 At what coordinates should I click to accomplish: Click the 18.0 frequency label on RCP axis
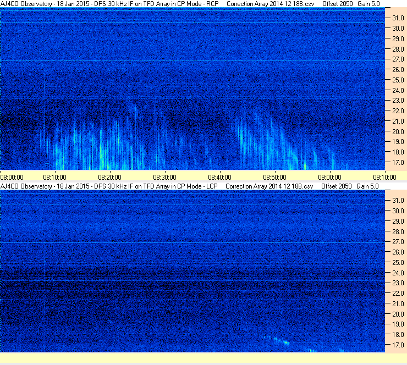point(398,152)
